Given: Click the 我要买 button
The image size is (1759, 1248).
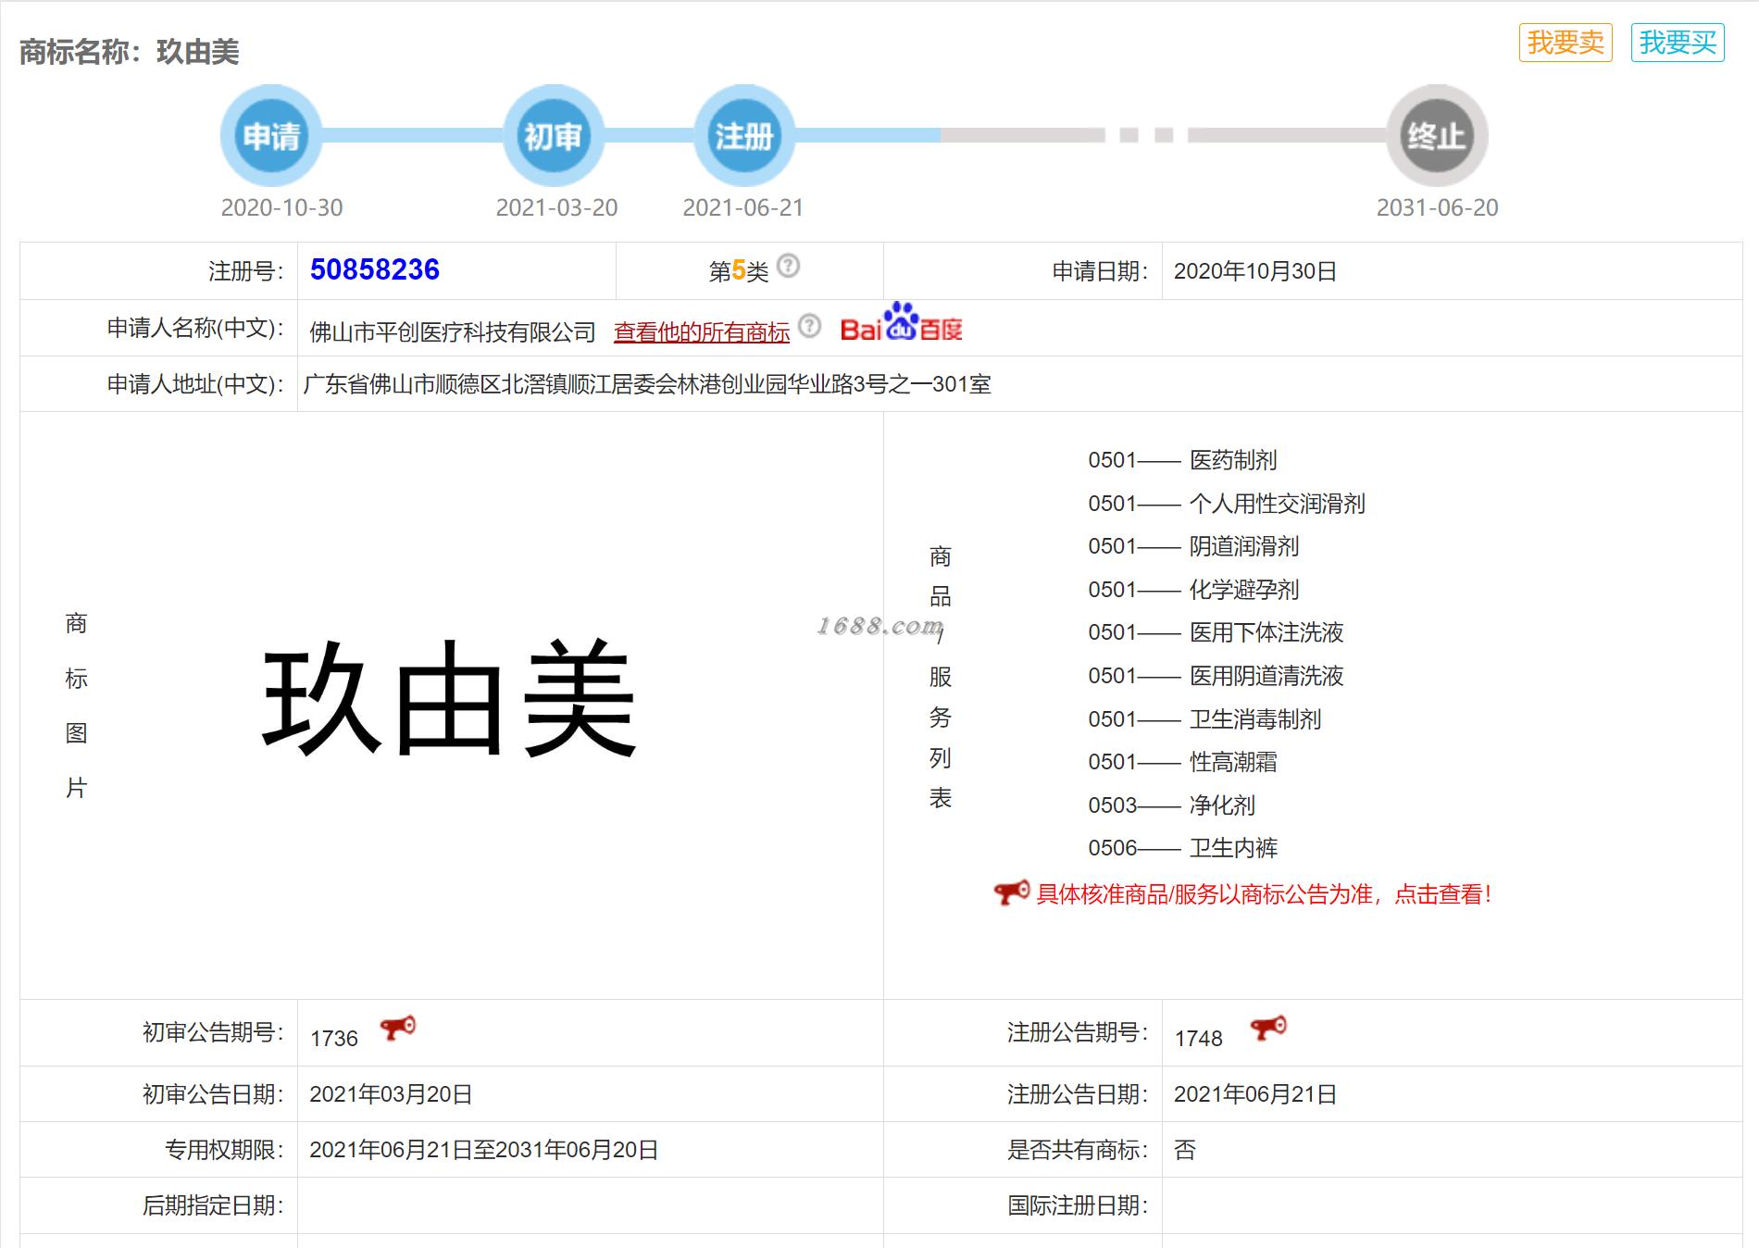Looking at the screenshot, I should pyautogui.click(x=1678, y=43).
